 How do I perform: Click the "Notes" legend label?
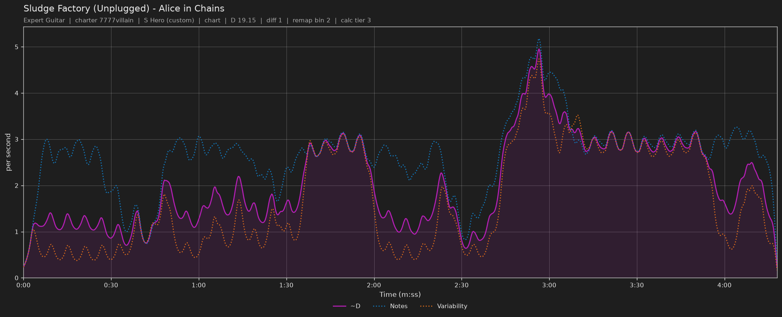399,306
